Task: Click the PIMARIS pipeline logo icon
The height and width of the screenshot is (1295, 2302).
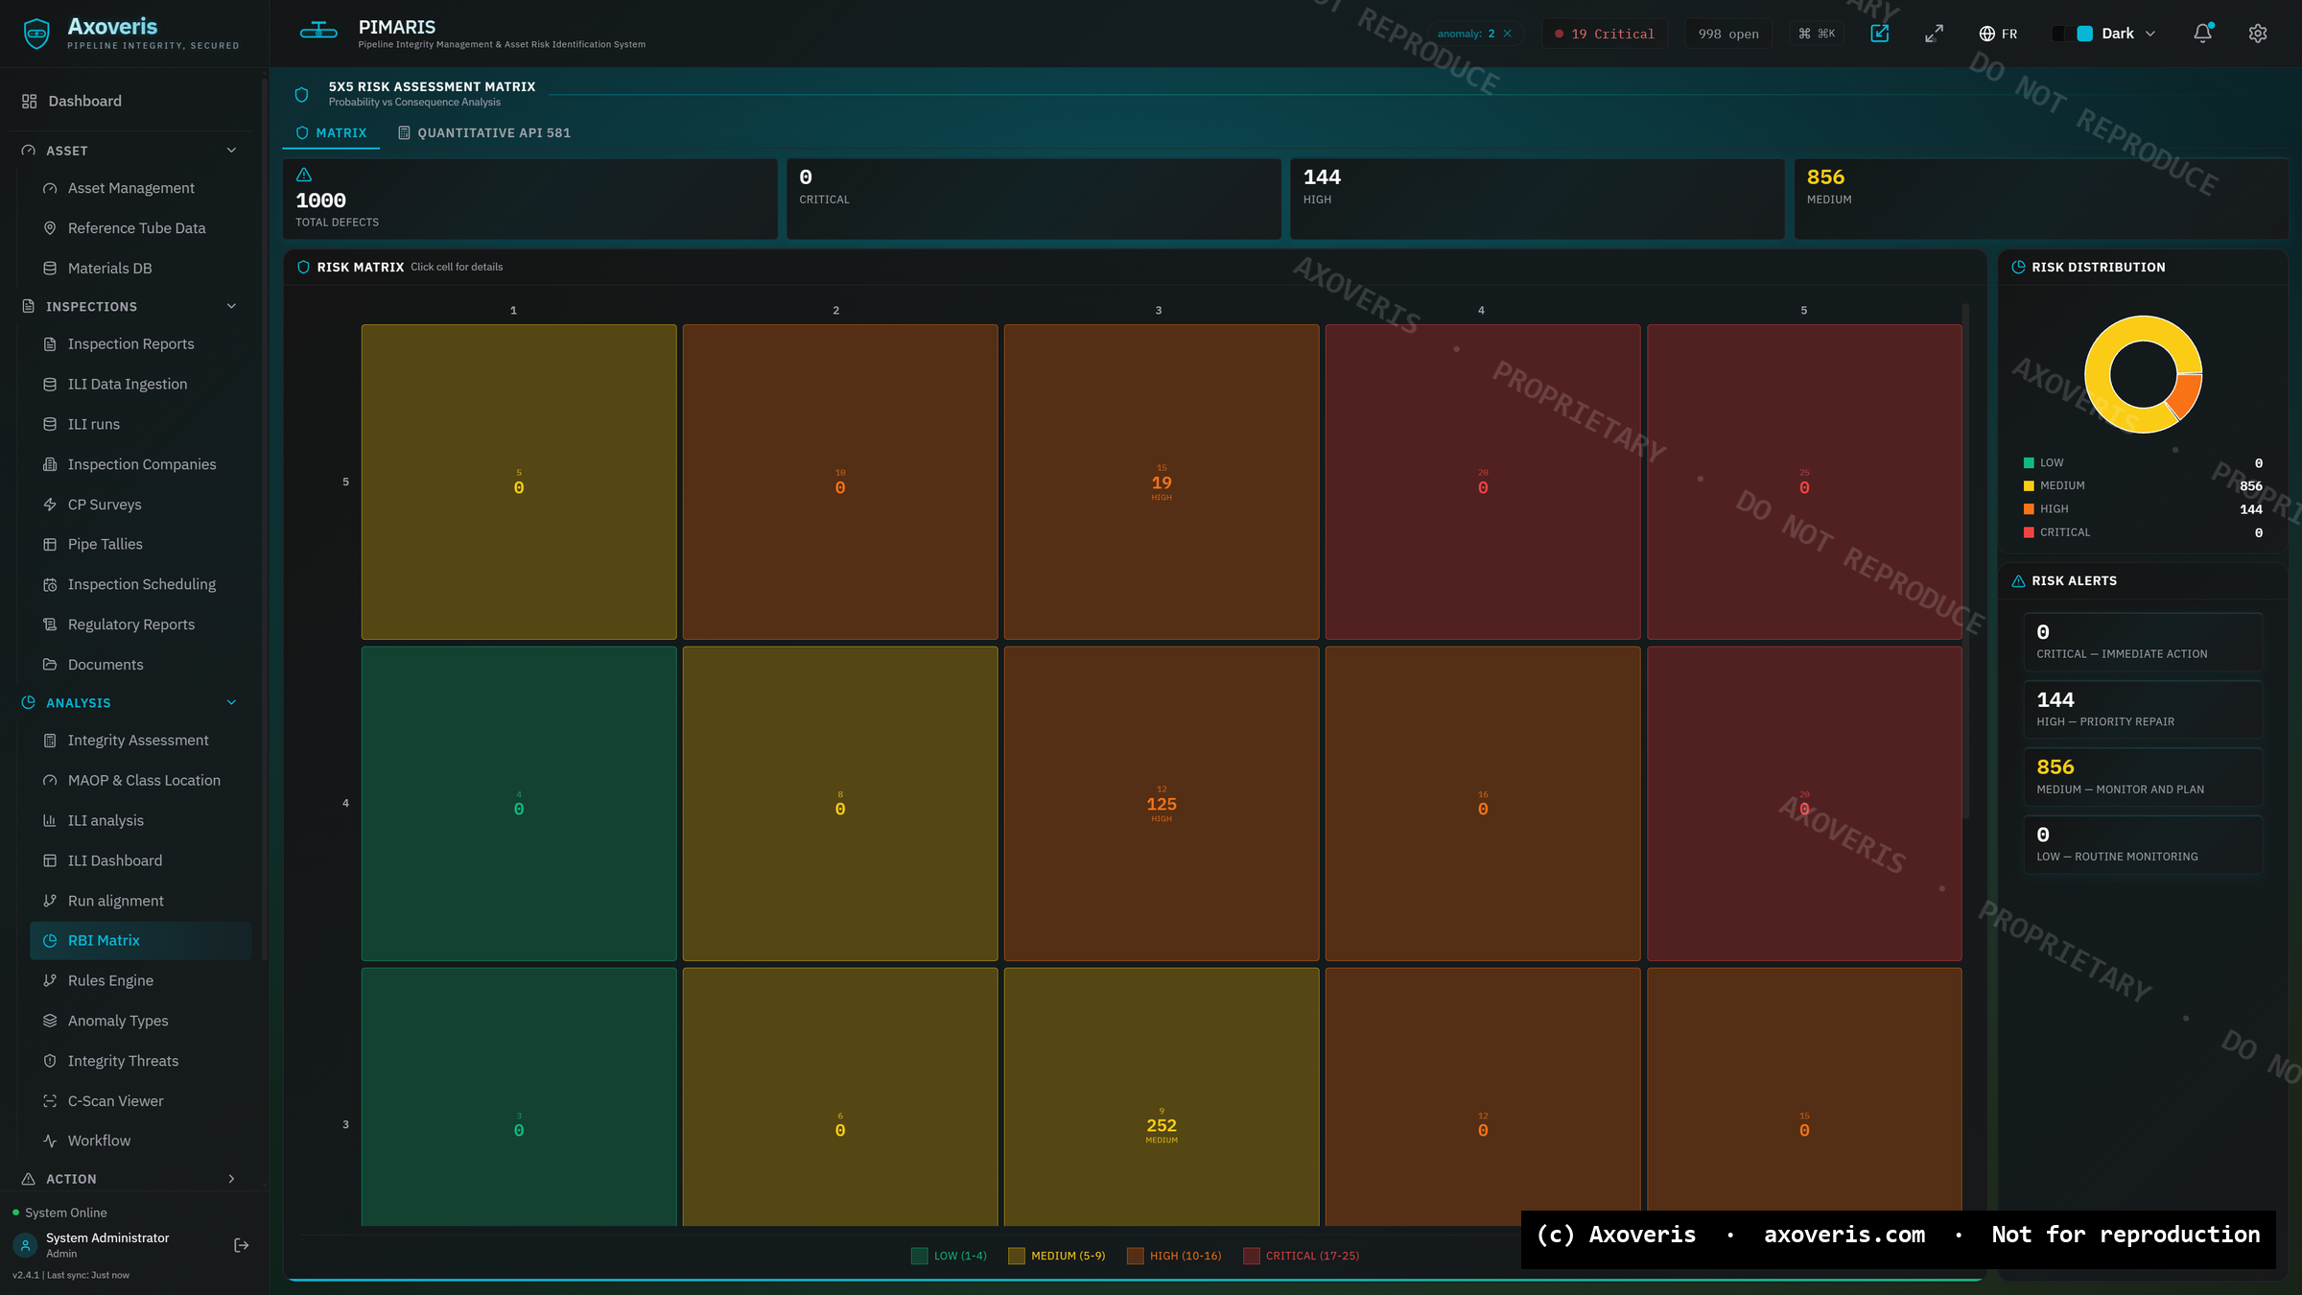Action: click(x=318, y=32)
